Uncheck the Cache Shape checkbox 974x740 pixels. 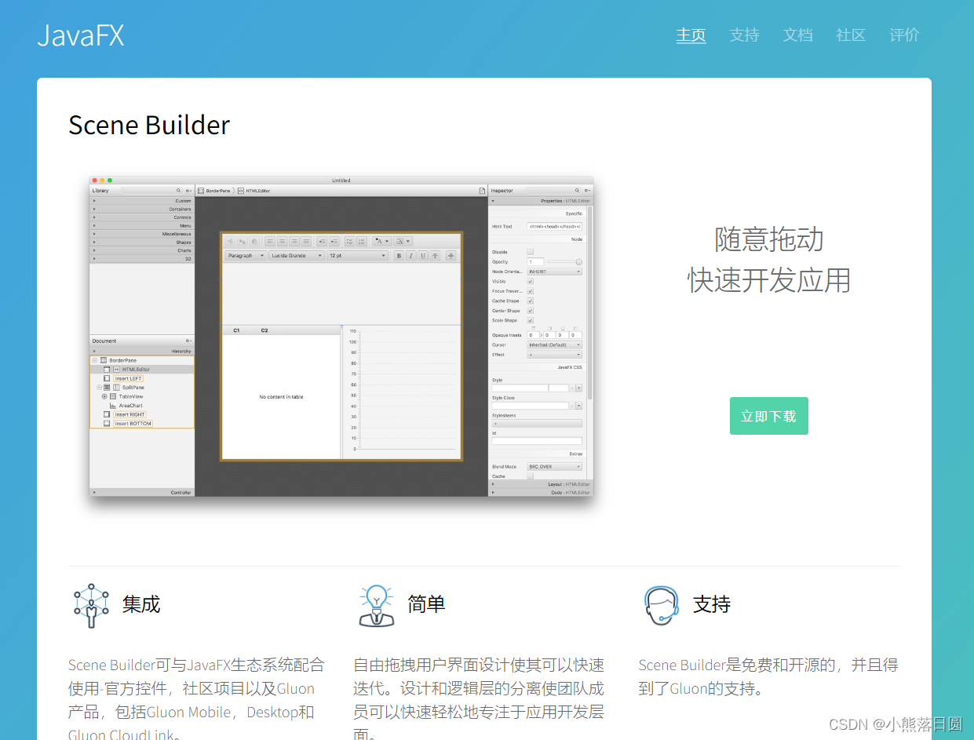coord(531,301)
